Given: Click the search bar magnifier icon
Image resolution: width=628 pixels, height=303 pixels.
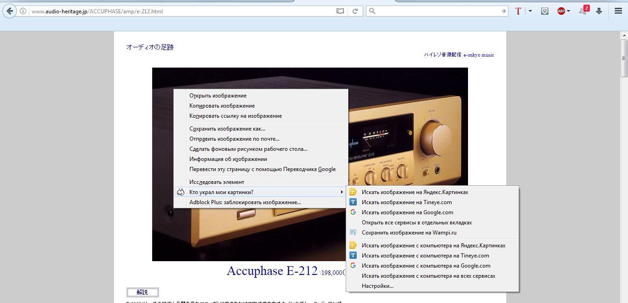Looking at the screenshot, I should pyautogui.click(x=372, y=11).
